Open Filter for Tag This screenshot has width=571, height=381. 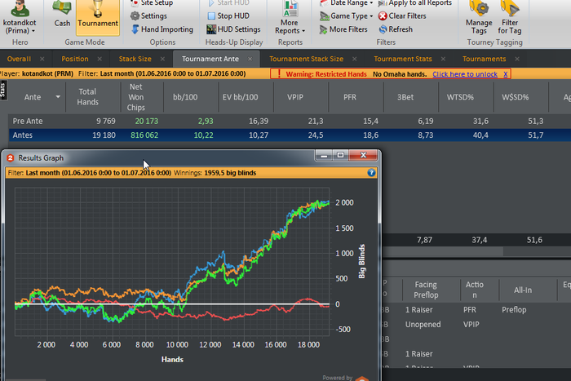pyautogui.click(x=510, y=18)
